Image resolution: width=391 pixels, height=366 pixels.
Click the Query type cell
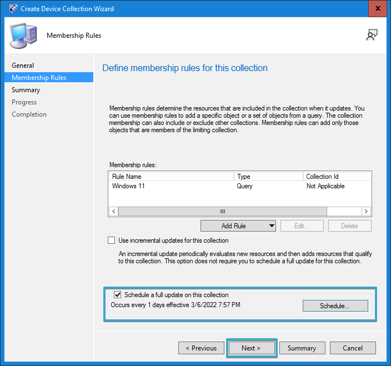click(x=244, y=186)
